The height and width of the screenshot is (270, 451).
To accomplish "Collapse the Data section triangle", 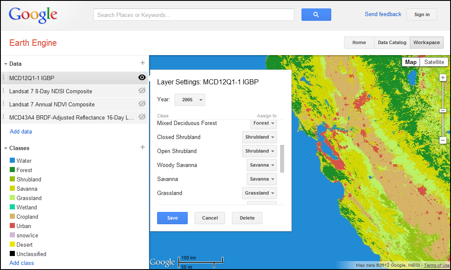I will point(6,64).
